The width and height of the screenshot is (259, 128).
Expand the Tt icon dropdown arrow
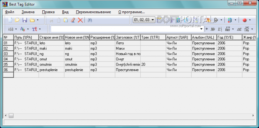(x=39, y=29)
